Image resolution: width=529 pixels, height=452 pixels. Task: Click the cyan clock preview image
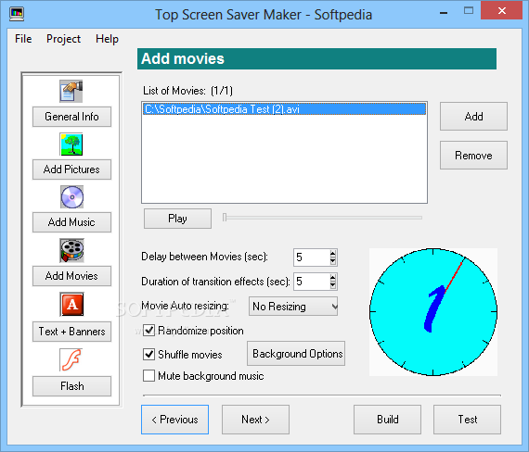tap(433, 312)
